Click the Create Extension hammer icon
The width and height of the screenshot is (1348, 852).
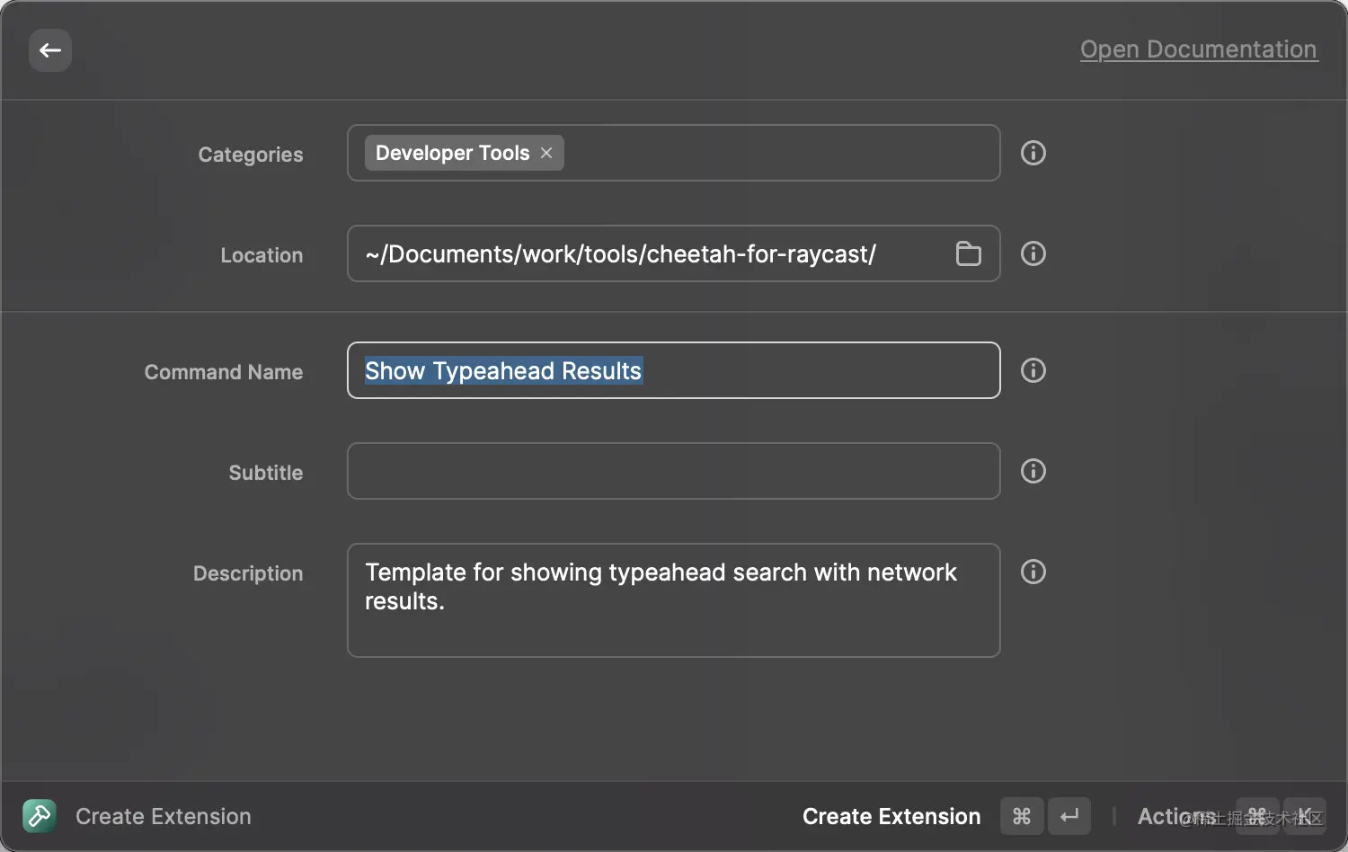[40, 816]
